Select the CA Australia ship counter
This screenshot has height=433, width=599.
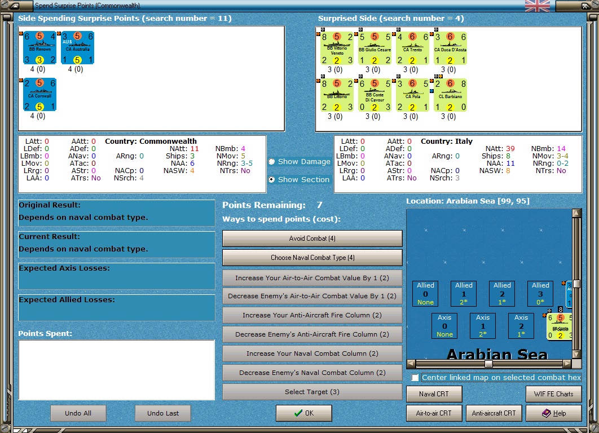(x=77, y=48)
